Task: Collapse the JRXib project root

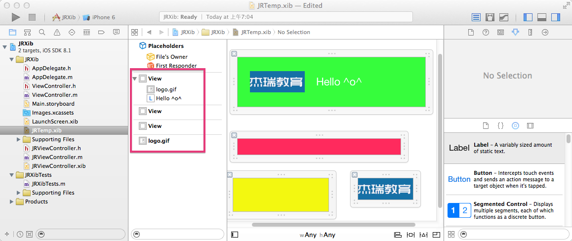Action: (x=5, y=46)
